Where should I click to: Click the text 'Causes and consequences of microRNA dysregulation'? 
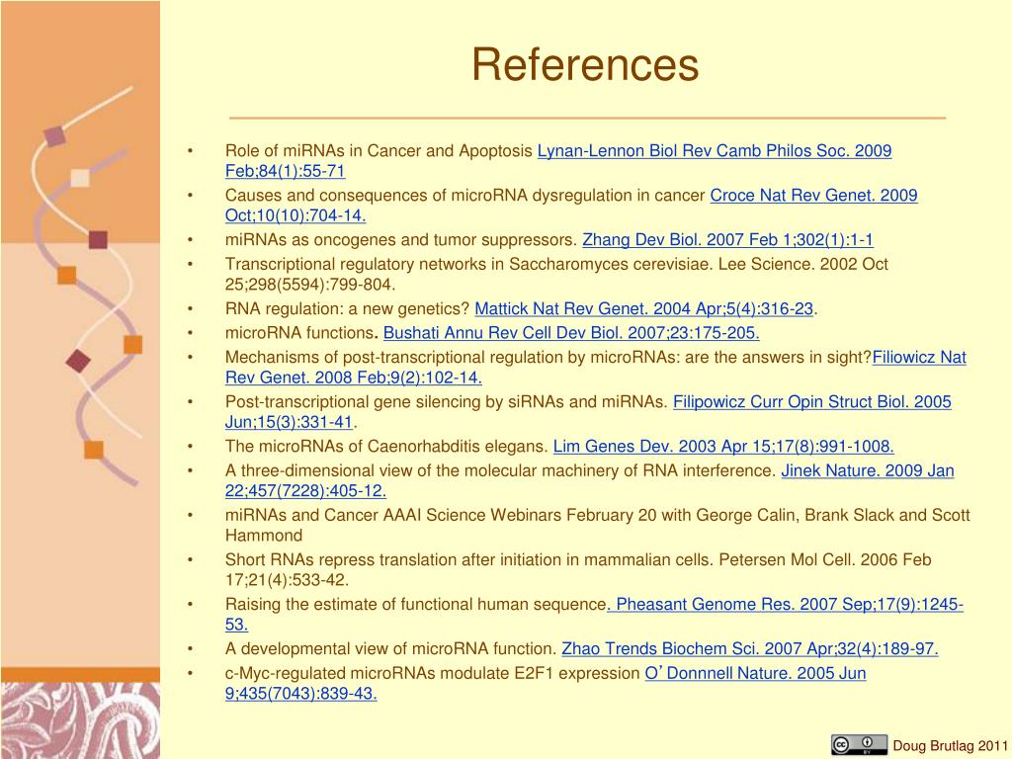point(429,196)
